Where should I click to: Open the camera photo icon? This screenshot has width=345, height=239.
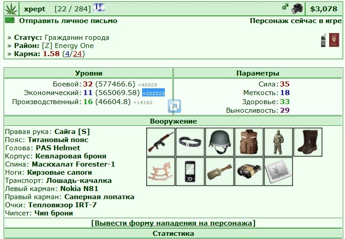pyautogui.click(x=297, y=9)
